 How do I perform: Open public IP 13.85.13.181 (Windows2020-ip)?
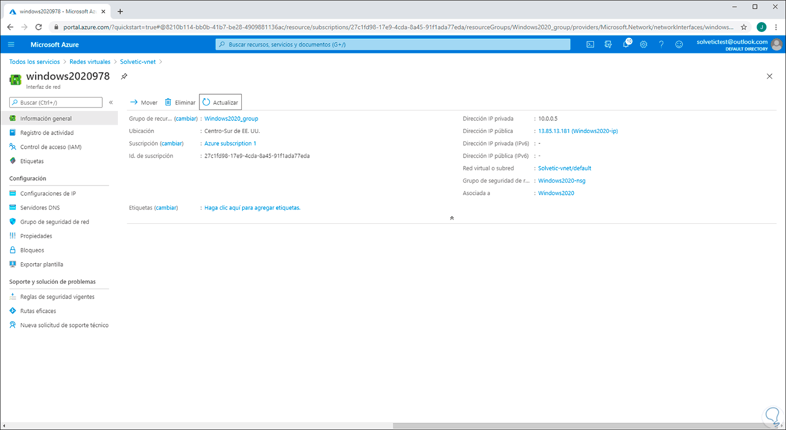tap(578, 131)
